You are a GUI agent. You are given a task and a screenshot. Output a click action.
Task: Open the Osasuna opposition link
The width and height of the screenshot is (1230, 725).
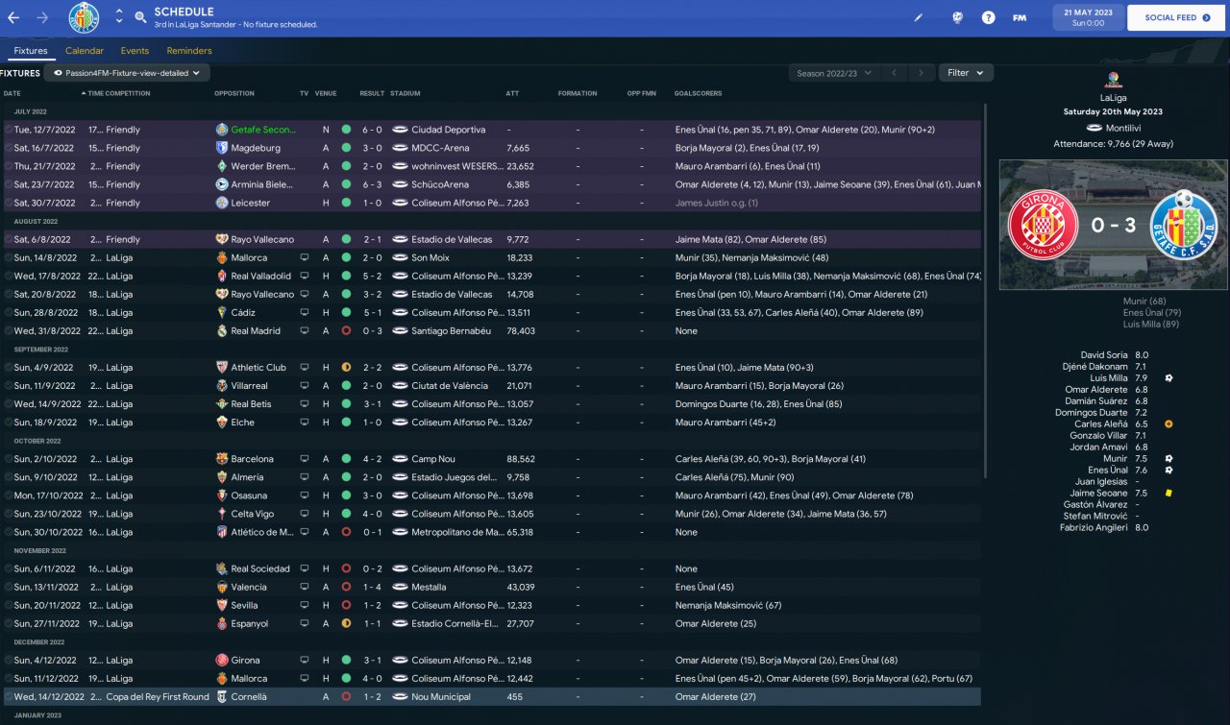(250, 495)
